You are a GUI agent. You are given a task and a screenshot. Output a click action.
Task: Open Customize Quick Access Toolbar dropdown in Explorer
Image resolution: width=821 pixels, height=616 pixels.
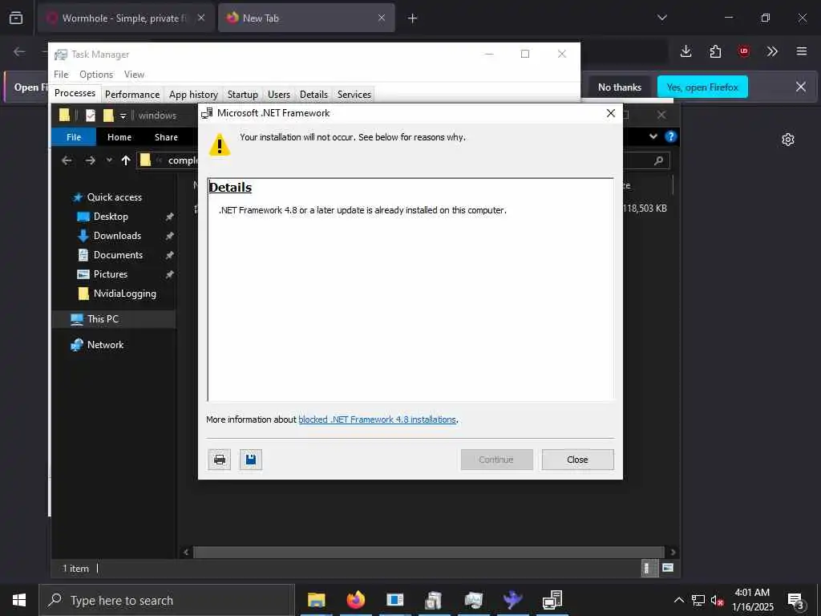click(x=123, y=115)
